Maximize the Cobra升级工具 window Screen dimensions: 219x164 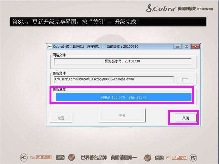(186, 46)
